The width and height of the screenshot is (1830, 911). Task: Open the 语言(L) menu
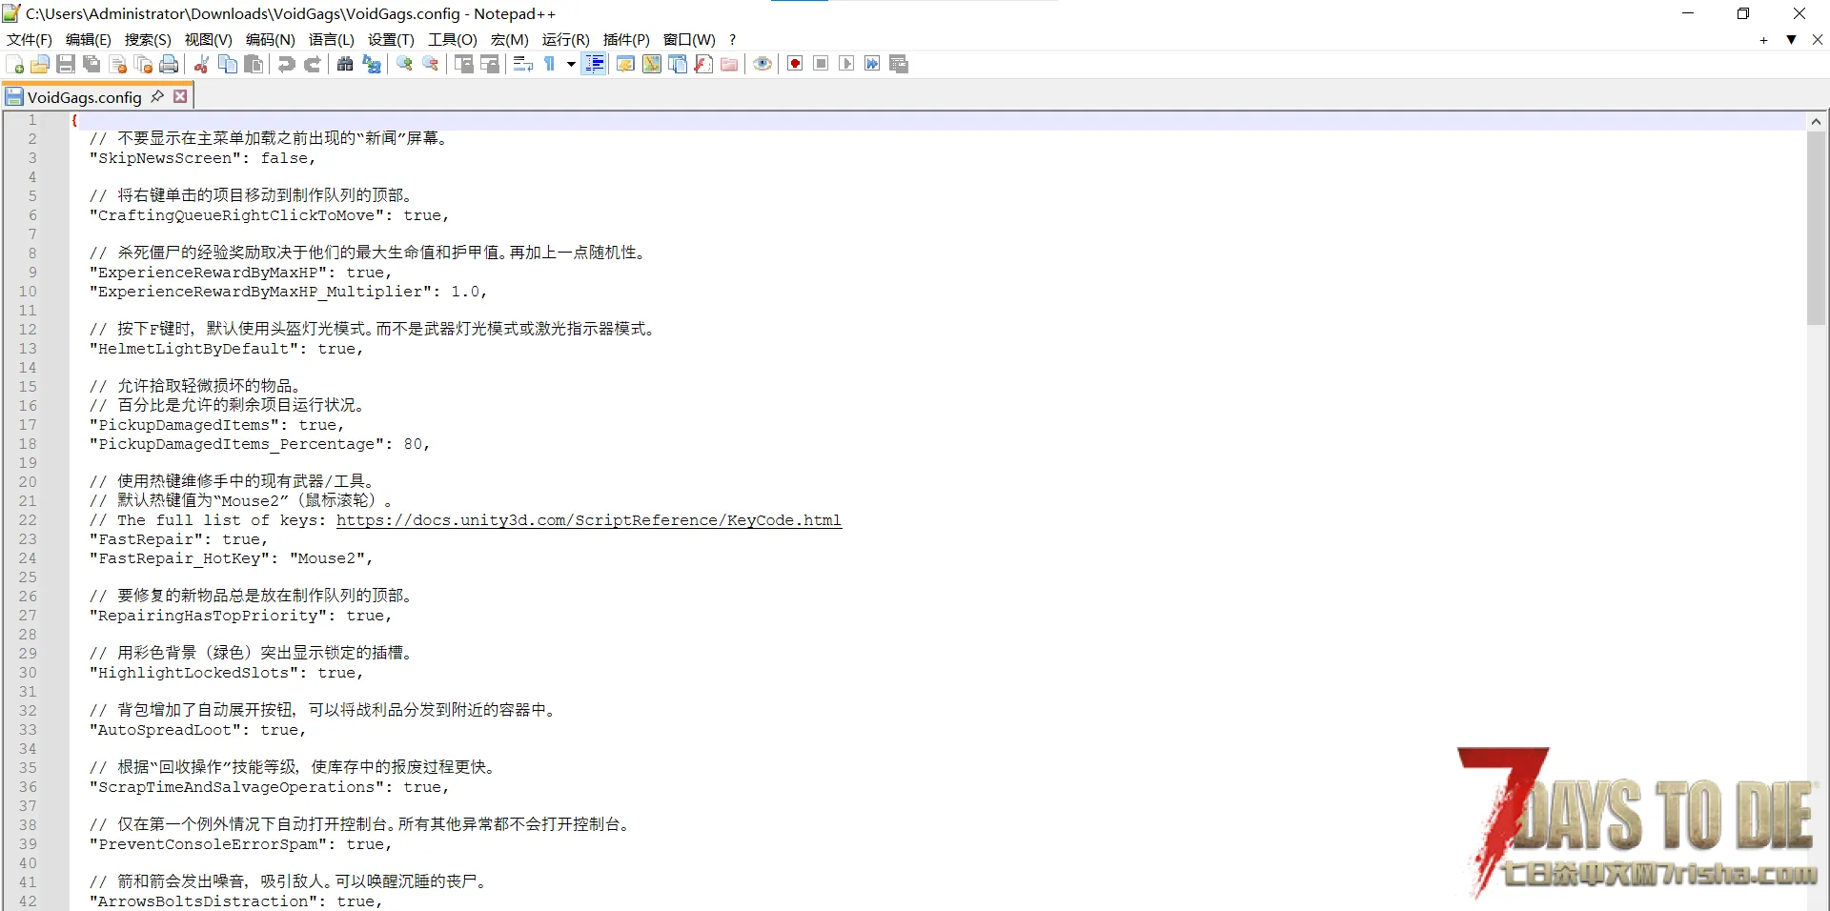point(331,39)
